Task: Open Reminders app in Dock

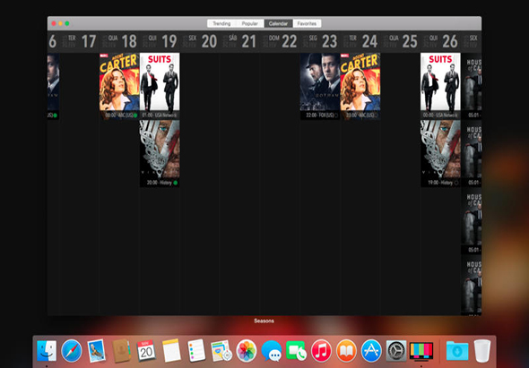Action: pyautogui.click(x=196, y=351)
